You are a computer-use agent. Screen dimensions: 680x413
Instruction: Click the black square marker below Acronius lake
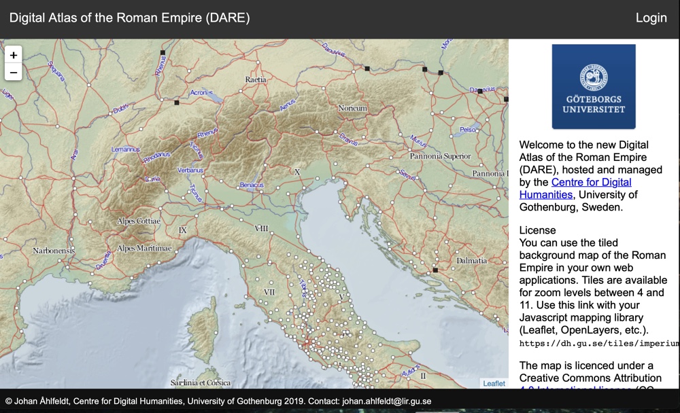pyautogui.click(x=177, y=103)
